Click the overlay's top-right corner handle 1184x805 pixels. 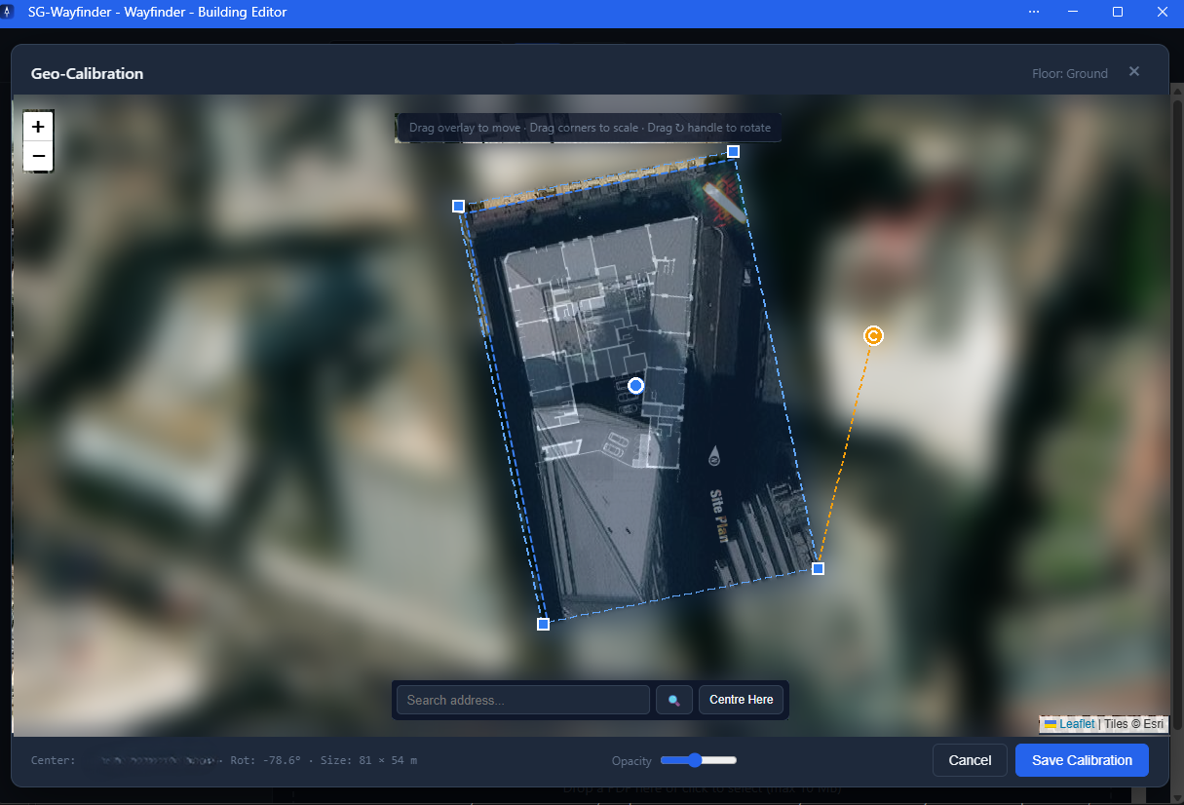(x=734, y=151)
